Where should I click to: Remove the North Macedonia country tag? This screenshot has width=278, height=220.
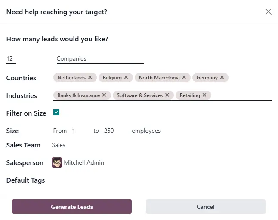click(184, 78)
